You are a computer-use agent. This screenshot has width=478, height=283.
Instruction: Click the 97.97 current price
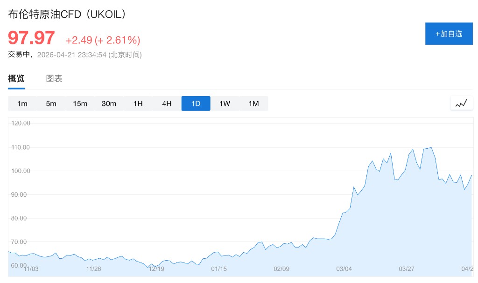[32, 38]
